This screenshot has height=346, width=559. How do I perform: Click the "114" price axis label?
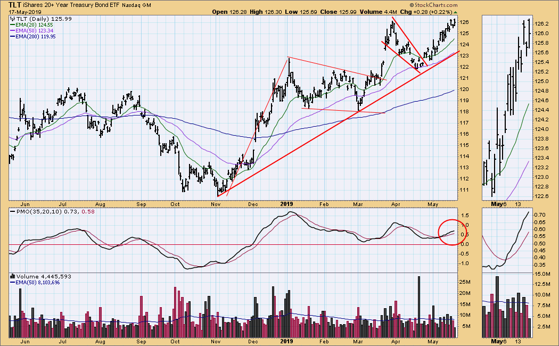pyautogui.click(x=464, y=156)
